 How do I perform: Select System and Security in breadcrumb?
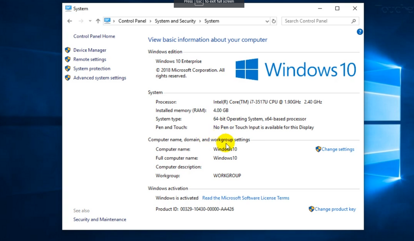175,21
